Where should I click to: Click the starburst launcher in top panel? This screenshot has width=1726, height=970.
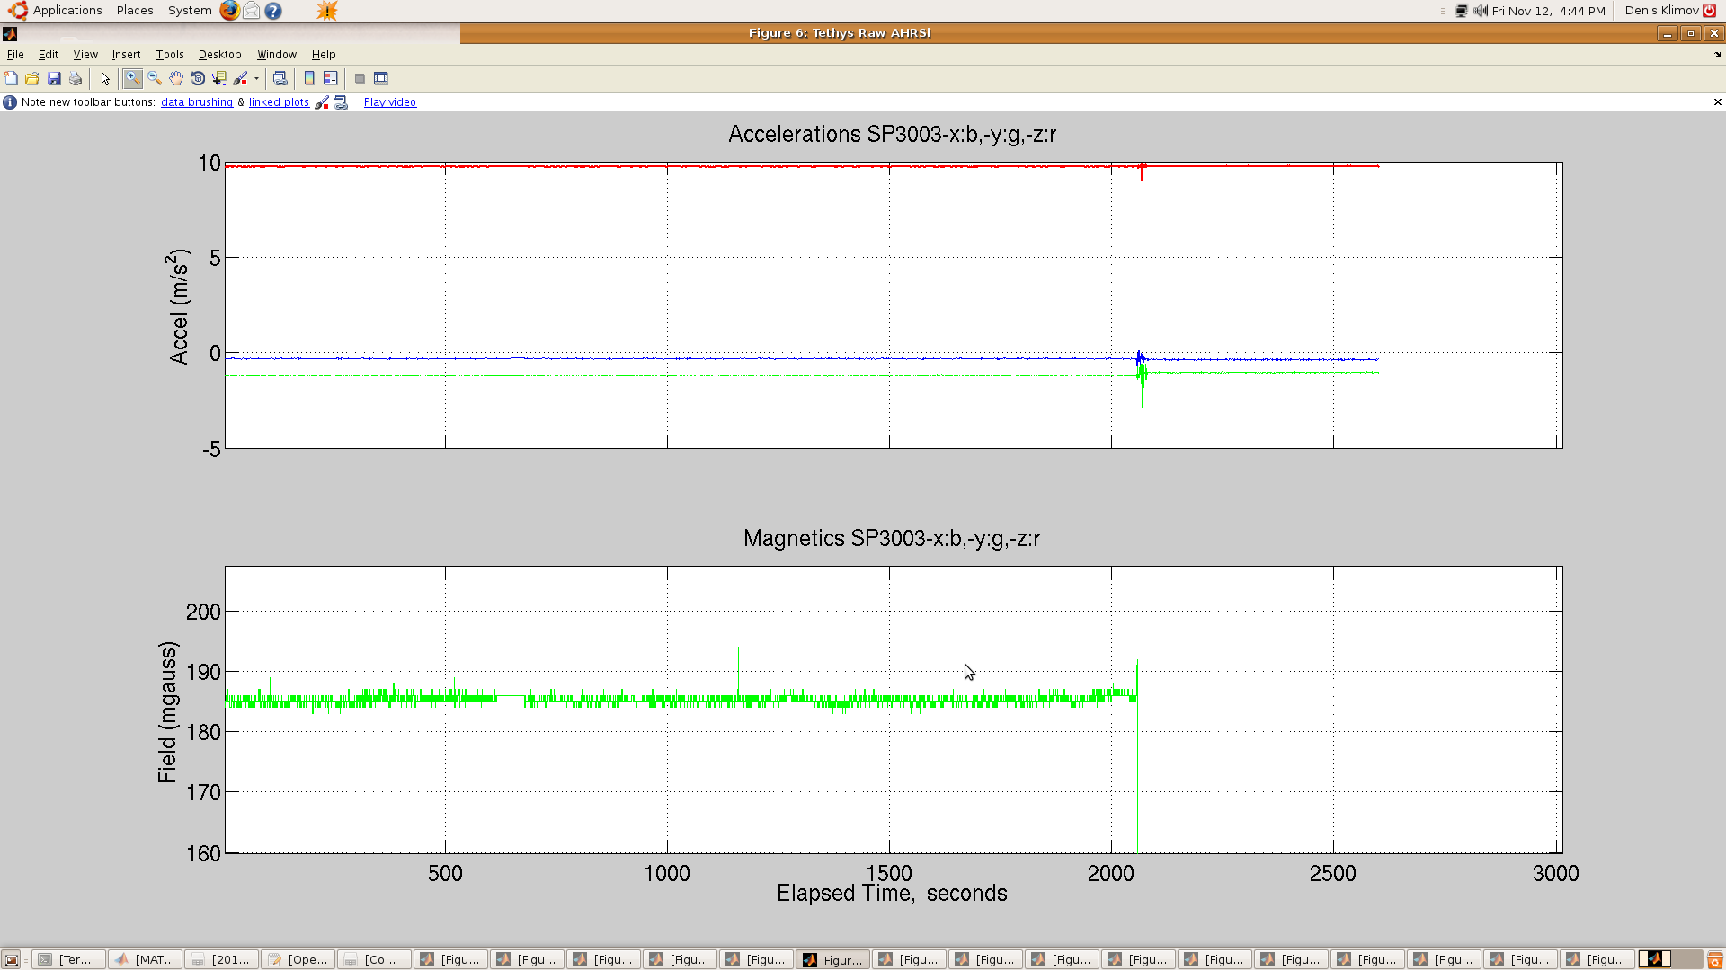click(327, 11)
